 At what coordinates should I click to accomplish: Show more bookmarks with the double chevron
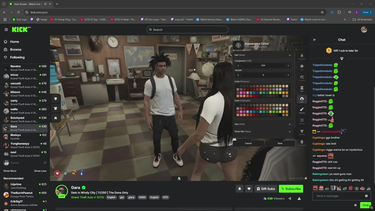point(345,20)
